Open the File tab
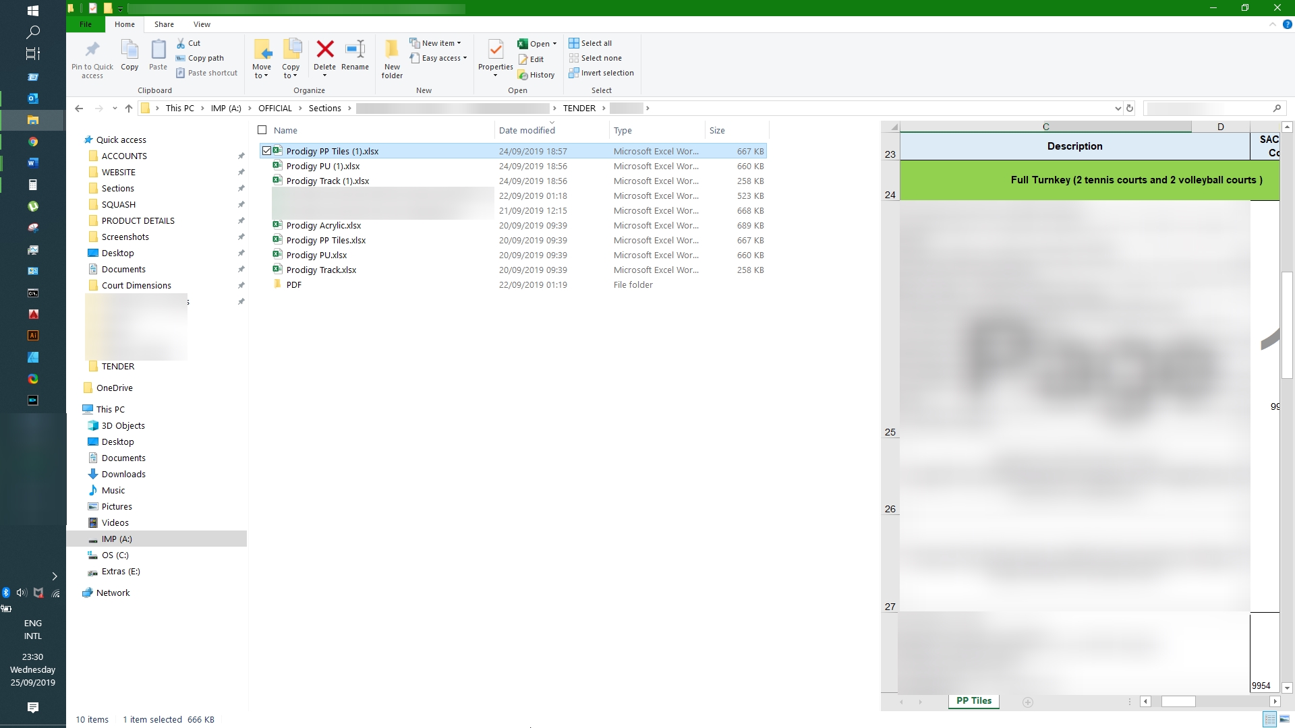Screen dimensions: 1295x728 (x=86, y=24)
